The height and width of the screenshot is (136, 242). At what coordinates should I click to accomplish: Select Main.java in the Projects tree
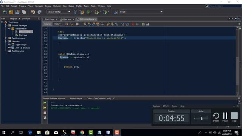click(23, 35)
